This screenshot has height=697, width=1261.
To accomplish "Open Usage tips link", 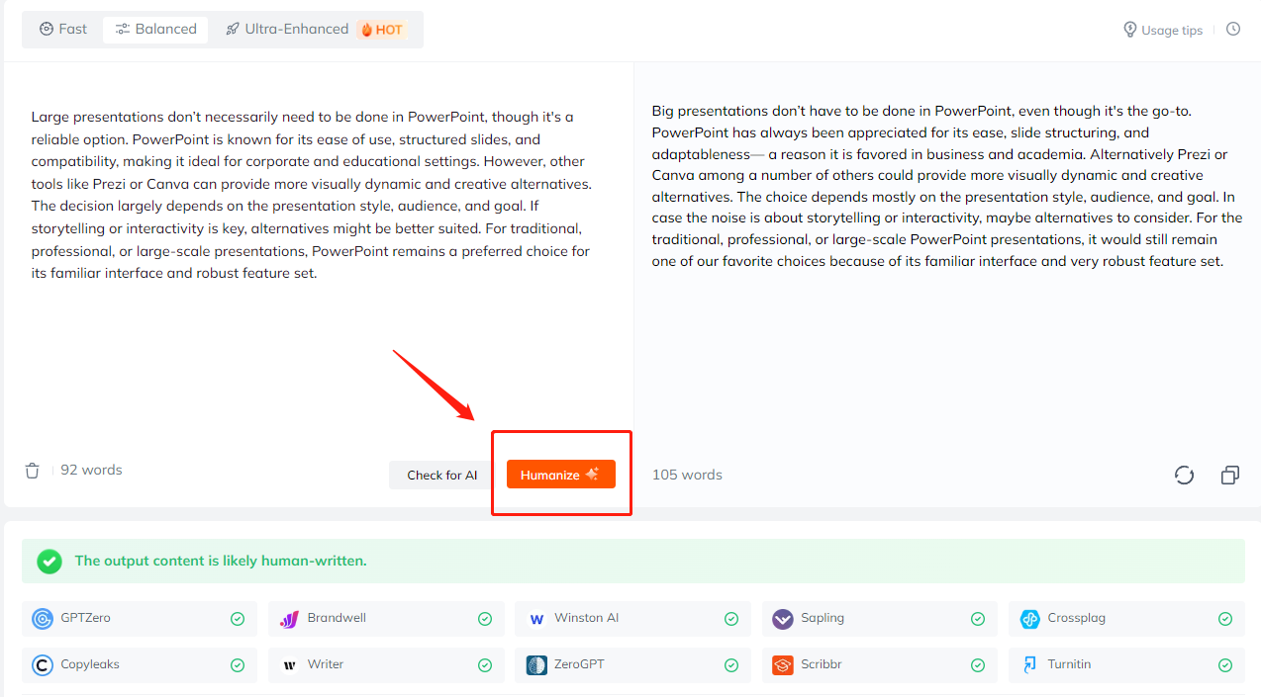I will click(1163, 31).
